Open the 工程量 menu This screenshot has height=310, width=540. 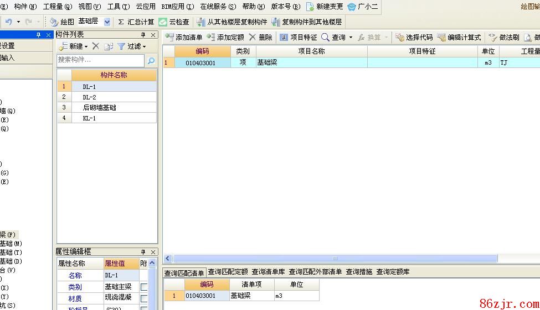click(x=57, y=7)
